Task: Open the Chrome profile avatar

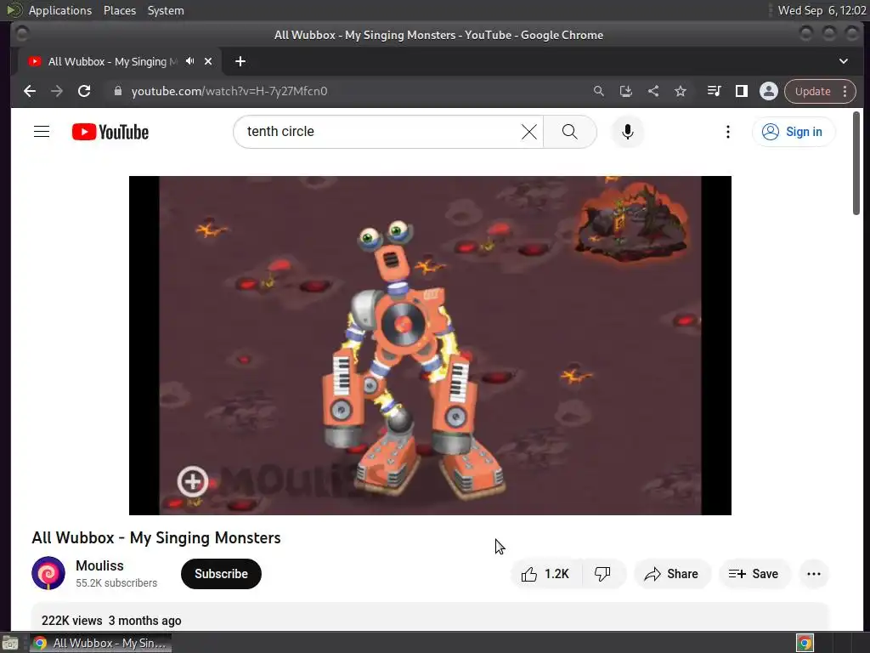Action: click(768, 91)
